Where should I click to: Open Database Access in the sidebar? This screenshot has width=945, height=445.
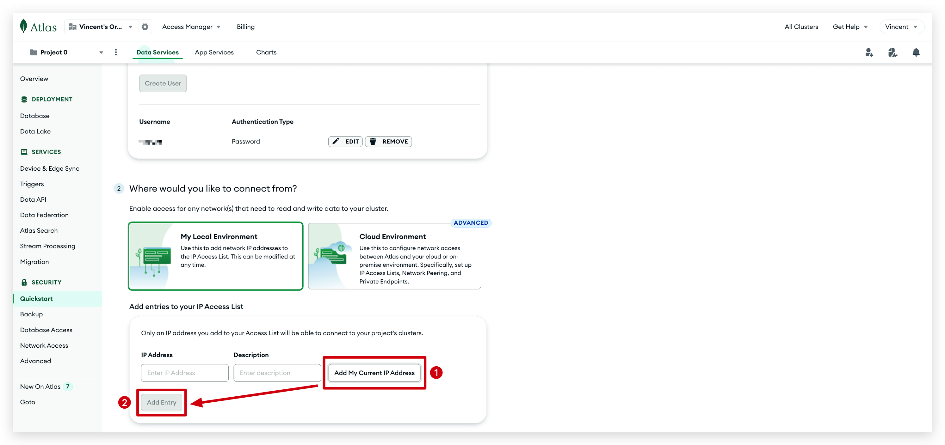tap(46, 330)
